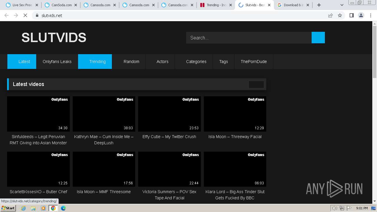Open the thumbnail with 06:03 duration
Viewport: 377px width, 212px height.
tap(235, 169)
